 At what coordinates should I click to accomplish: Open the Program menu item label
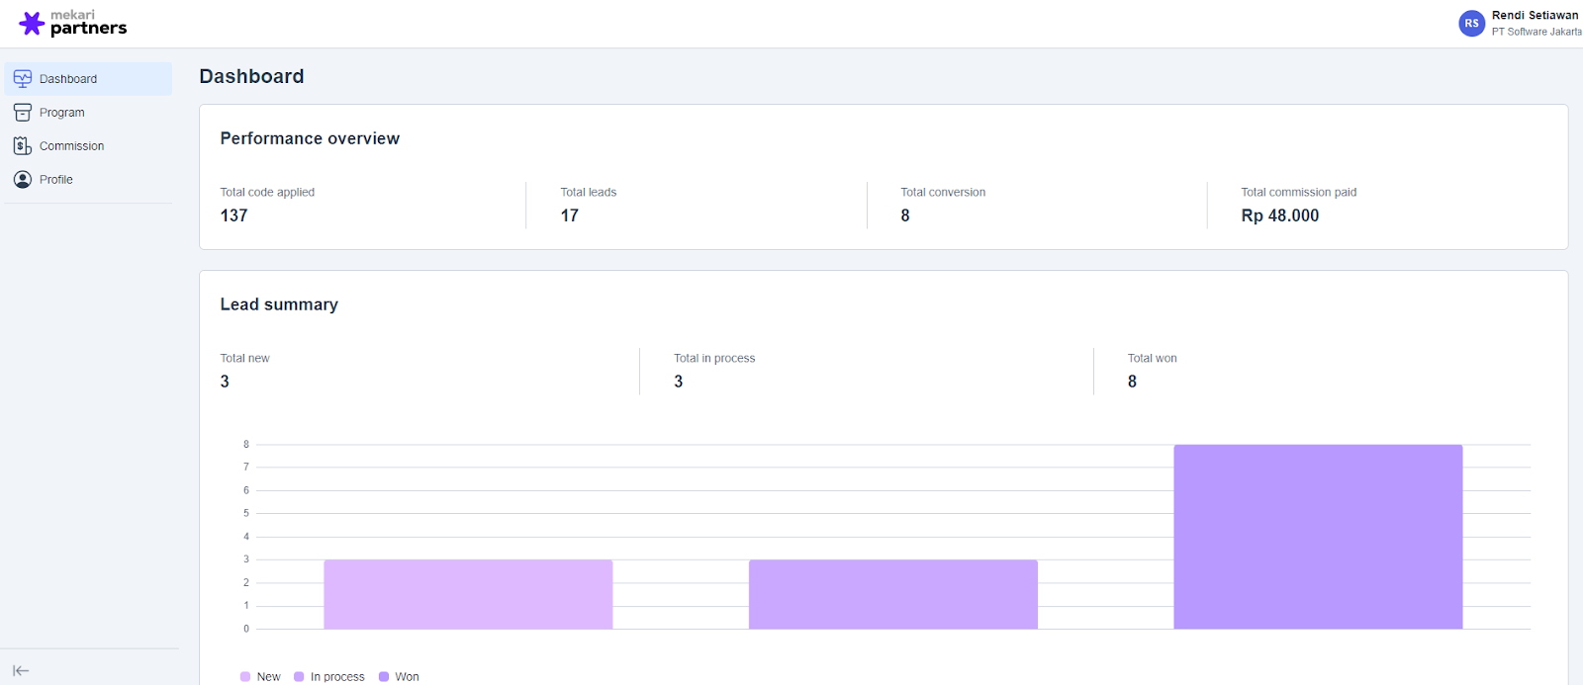point(62,113)
